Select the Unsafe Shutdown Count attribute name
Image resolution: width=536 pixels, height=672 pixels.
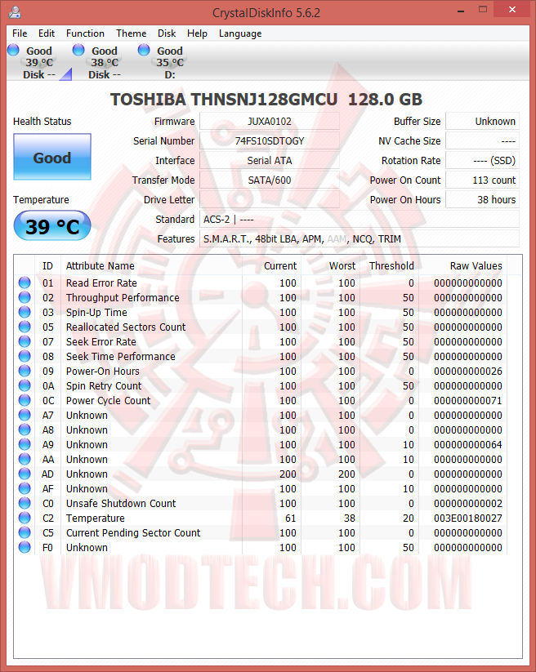coord(121,503)
